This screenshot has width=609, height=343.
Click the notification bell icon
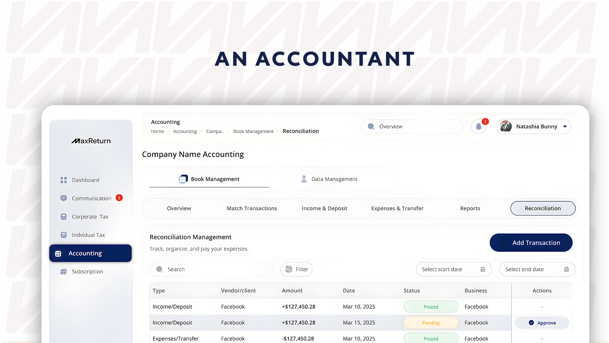click(478, 127)
